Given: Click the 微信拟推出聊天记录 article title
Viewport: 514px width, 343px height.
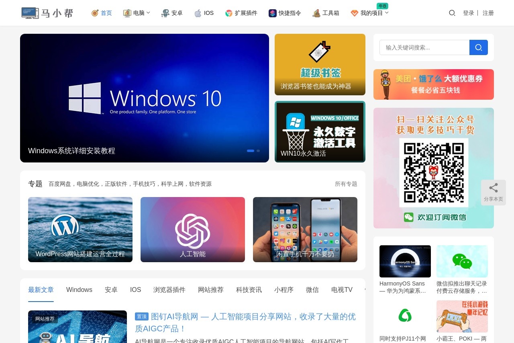Looking at the screenshot, I should [x=462, y=287].
